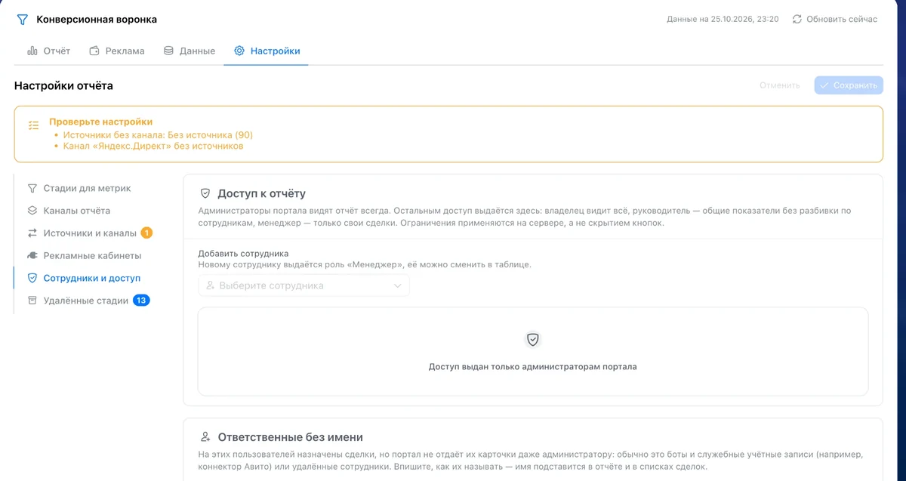Click the Отменить button
The height and width of the screenshot is (481, 906).
[x=780, y=85]
